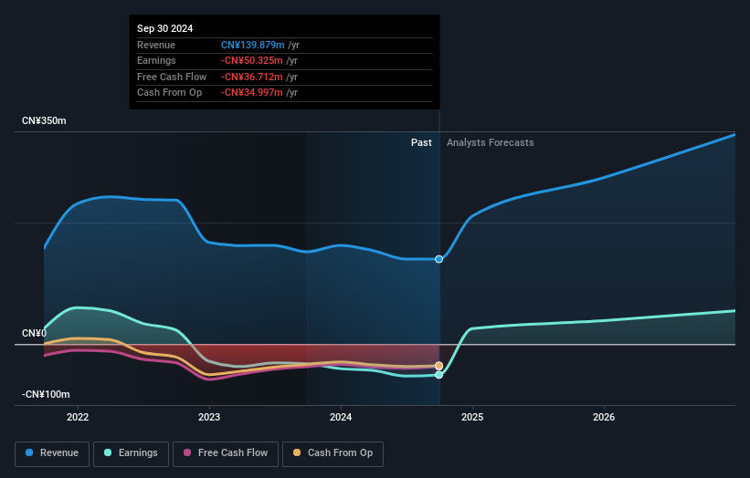Click the teal Earnings data point marker
The height and width of the screenshot is (478, 750).
tap(438, 375)
